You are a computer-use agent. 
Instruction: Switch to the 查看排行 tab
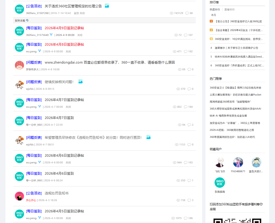point(229,9)
